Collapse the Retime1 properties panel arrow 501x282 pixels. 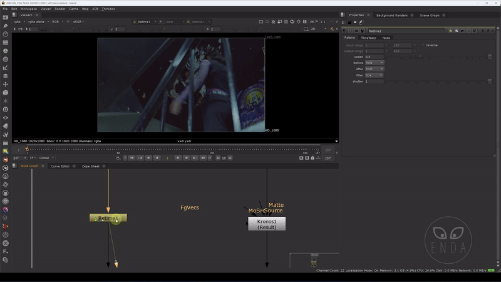click(x=344, y=31)
